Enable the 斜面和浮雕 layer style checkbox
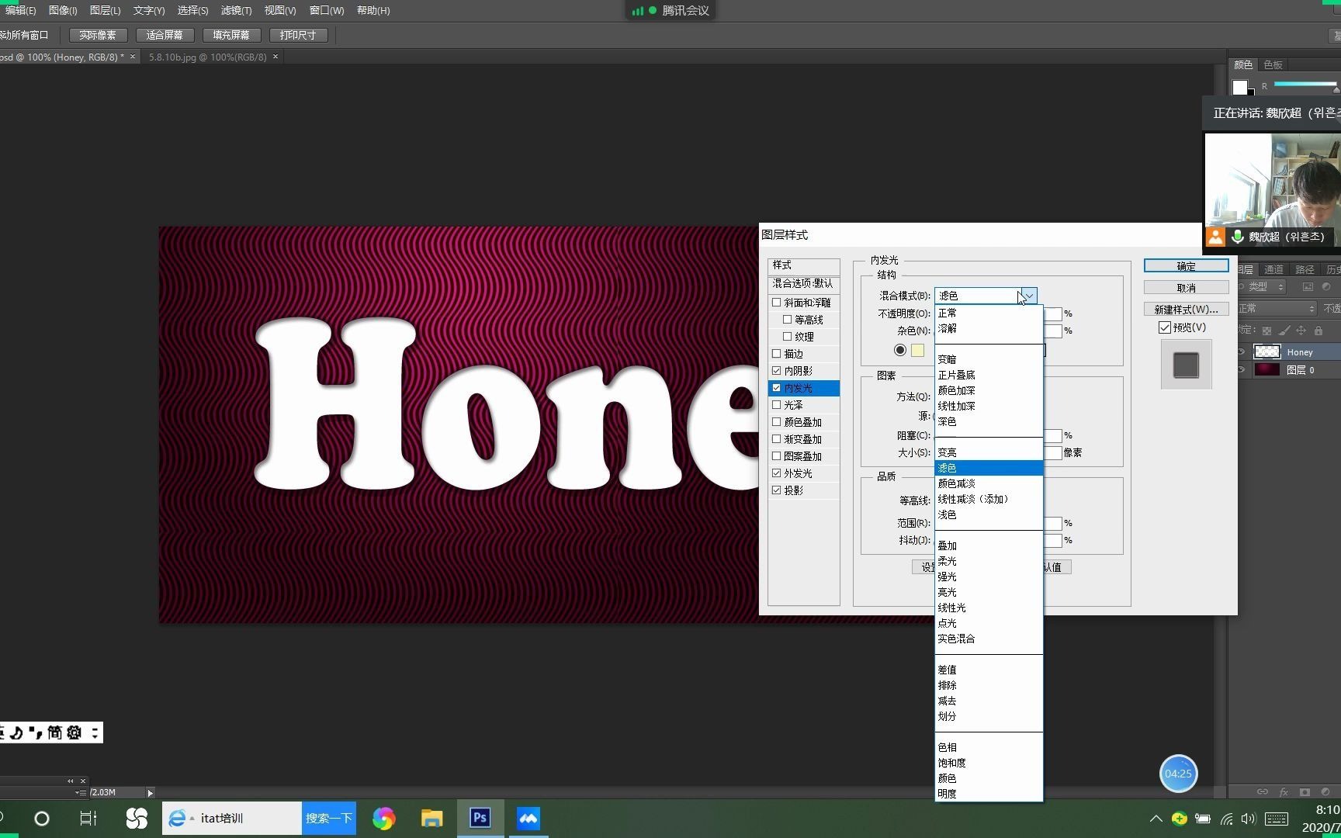The image size is (1341, 838). [777, 302]
